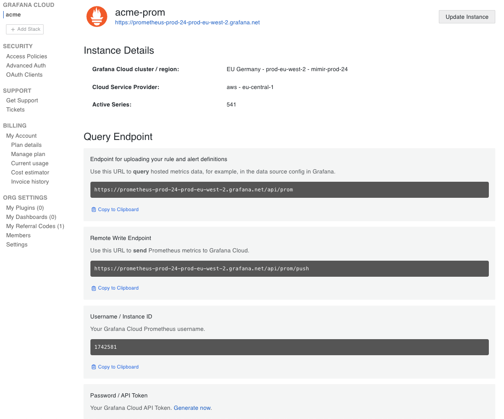The height and width of the screenshot is (419, 504).
Task: Open Get Support under Support
Action: click(x=22, y=100)
